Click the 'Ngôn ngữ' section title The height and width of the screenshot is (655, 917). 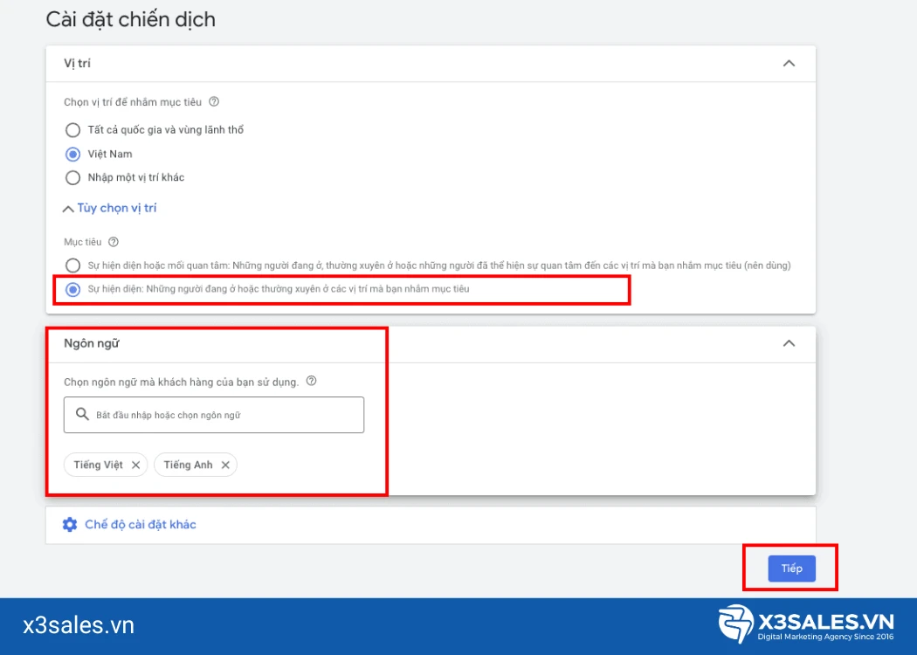(91, 343)
